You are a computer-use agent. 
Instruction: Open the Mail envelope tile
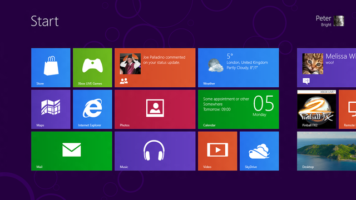(x=72, y=151)
